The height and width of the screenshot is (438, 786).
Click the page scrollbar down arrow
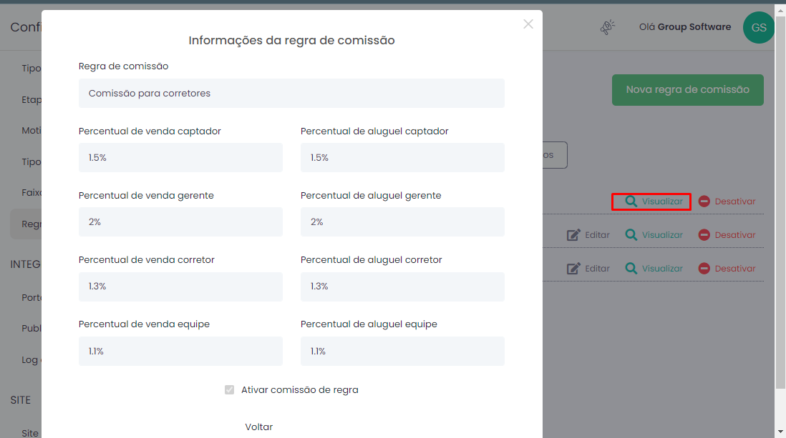[x=780, y=432]
